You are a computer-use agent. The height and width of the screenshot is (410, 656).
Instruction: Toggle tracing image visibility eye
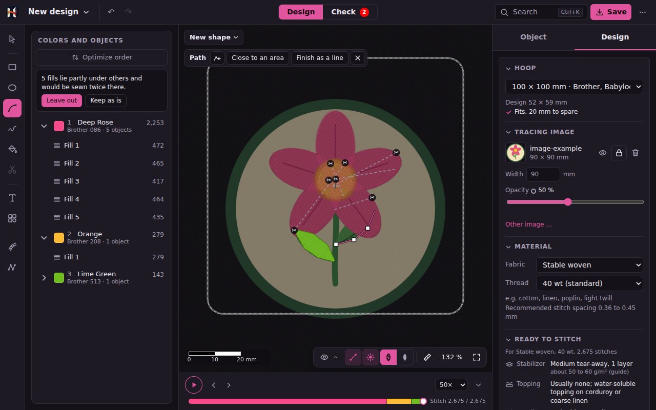(x=603, y=153)
